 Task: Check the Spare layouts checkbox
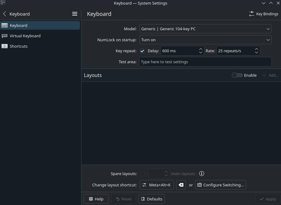tap(142, 174)
